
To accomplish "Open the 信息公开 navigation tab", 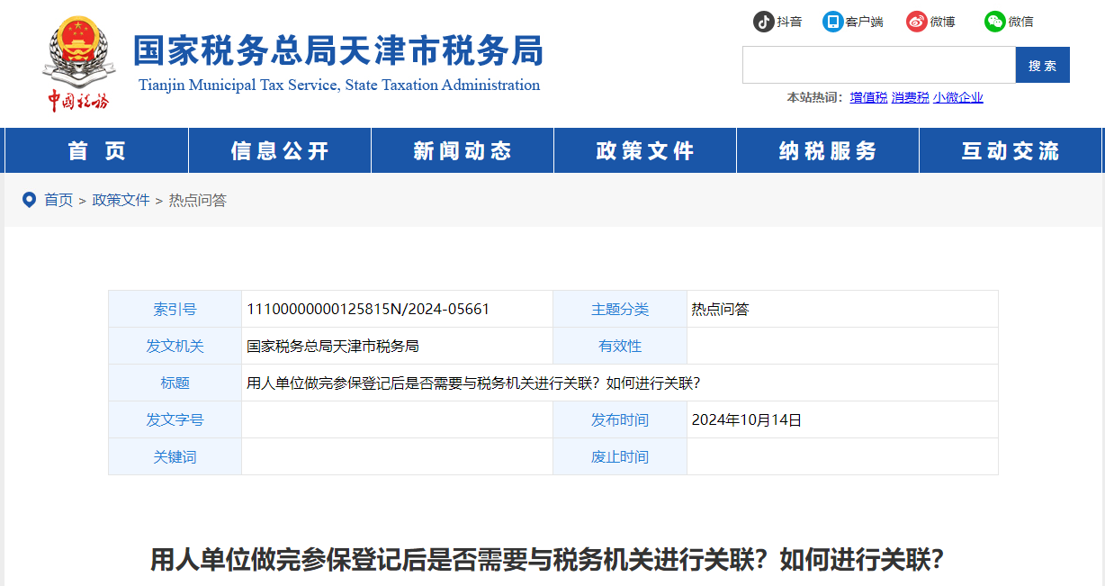I will coord(280,150).
